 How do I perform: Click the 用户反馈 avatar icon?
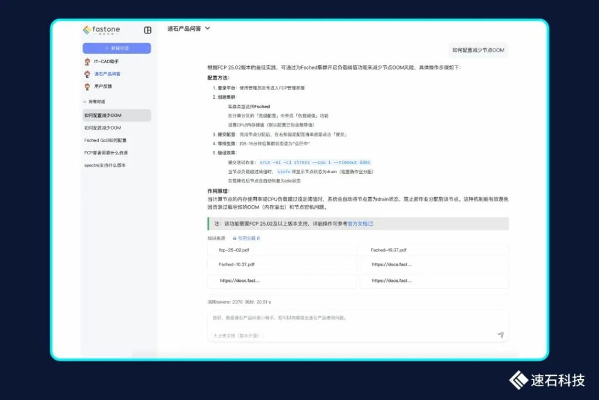pos(87,86)
